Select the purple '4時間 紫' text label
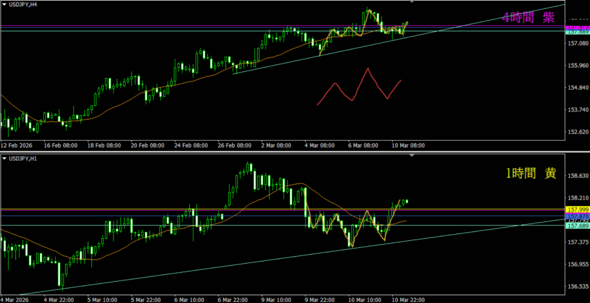The image size is (590, 303). tap(528, 18)
